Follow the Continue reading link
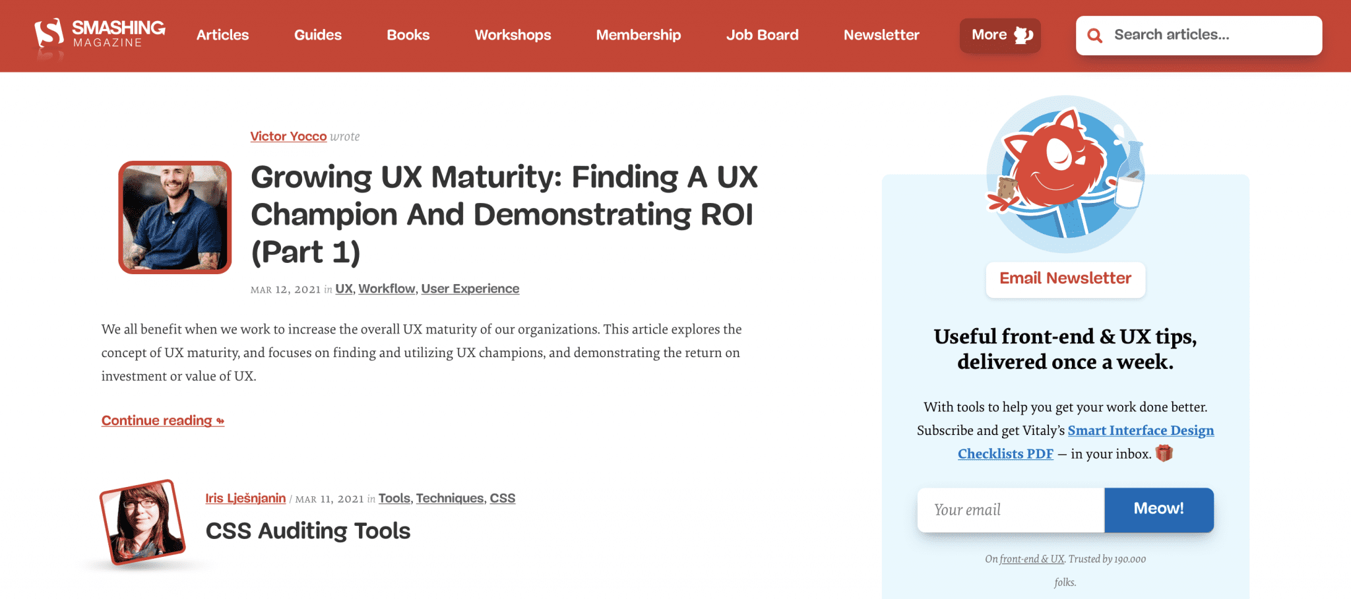The height and width of the screenshot is (599, 1351). coord(162,420)
